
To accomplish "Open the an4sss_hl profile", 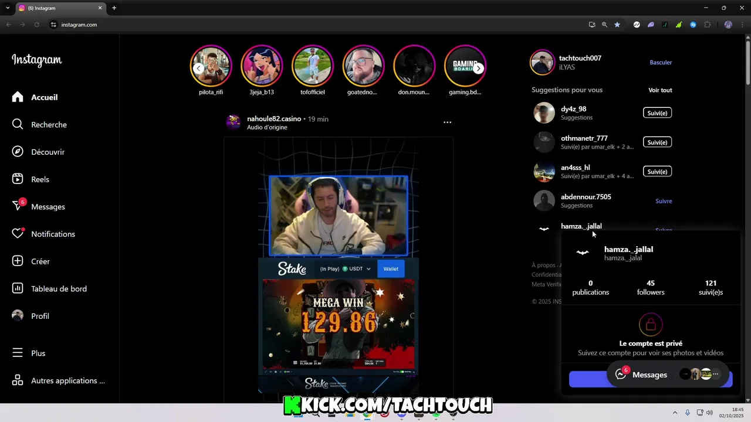I will pyautogui.click(x=575, y=168).
